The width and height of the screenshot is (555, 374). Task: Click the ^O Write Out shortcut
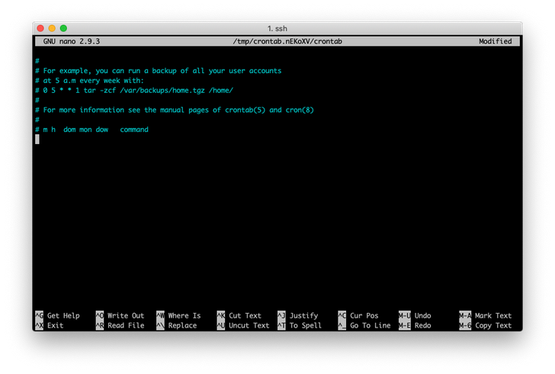(x=120, y=315)
